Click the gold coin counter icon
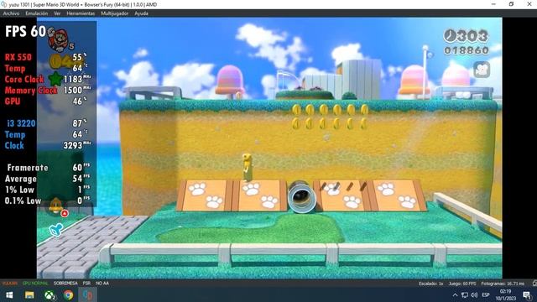The image size is (537, 302). point(56,62)
